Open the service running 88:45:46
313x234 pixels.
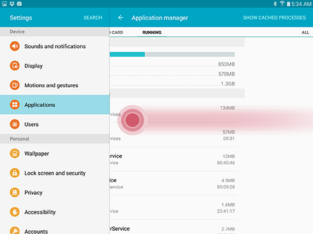point(173,159)
